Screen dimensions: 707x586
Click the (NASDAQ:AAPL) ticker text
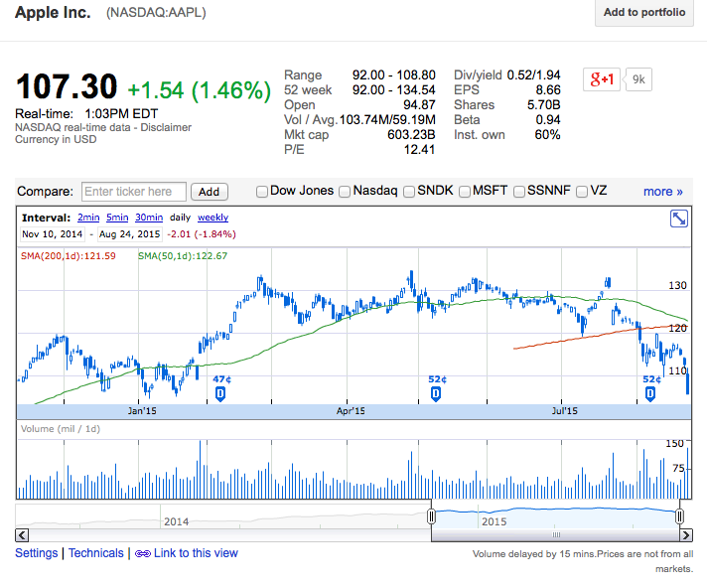point(156,13)
